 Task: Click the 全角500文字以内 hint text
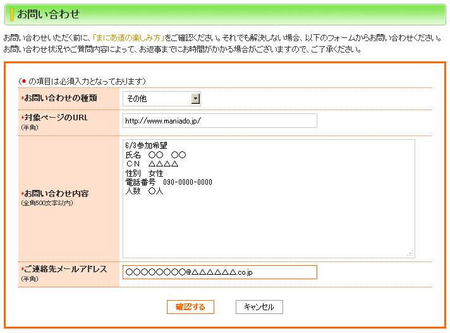[46, 203]
